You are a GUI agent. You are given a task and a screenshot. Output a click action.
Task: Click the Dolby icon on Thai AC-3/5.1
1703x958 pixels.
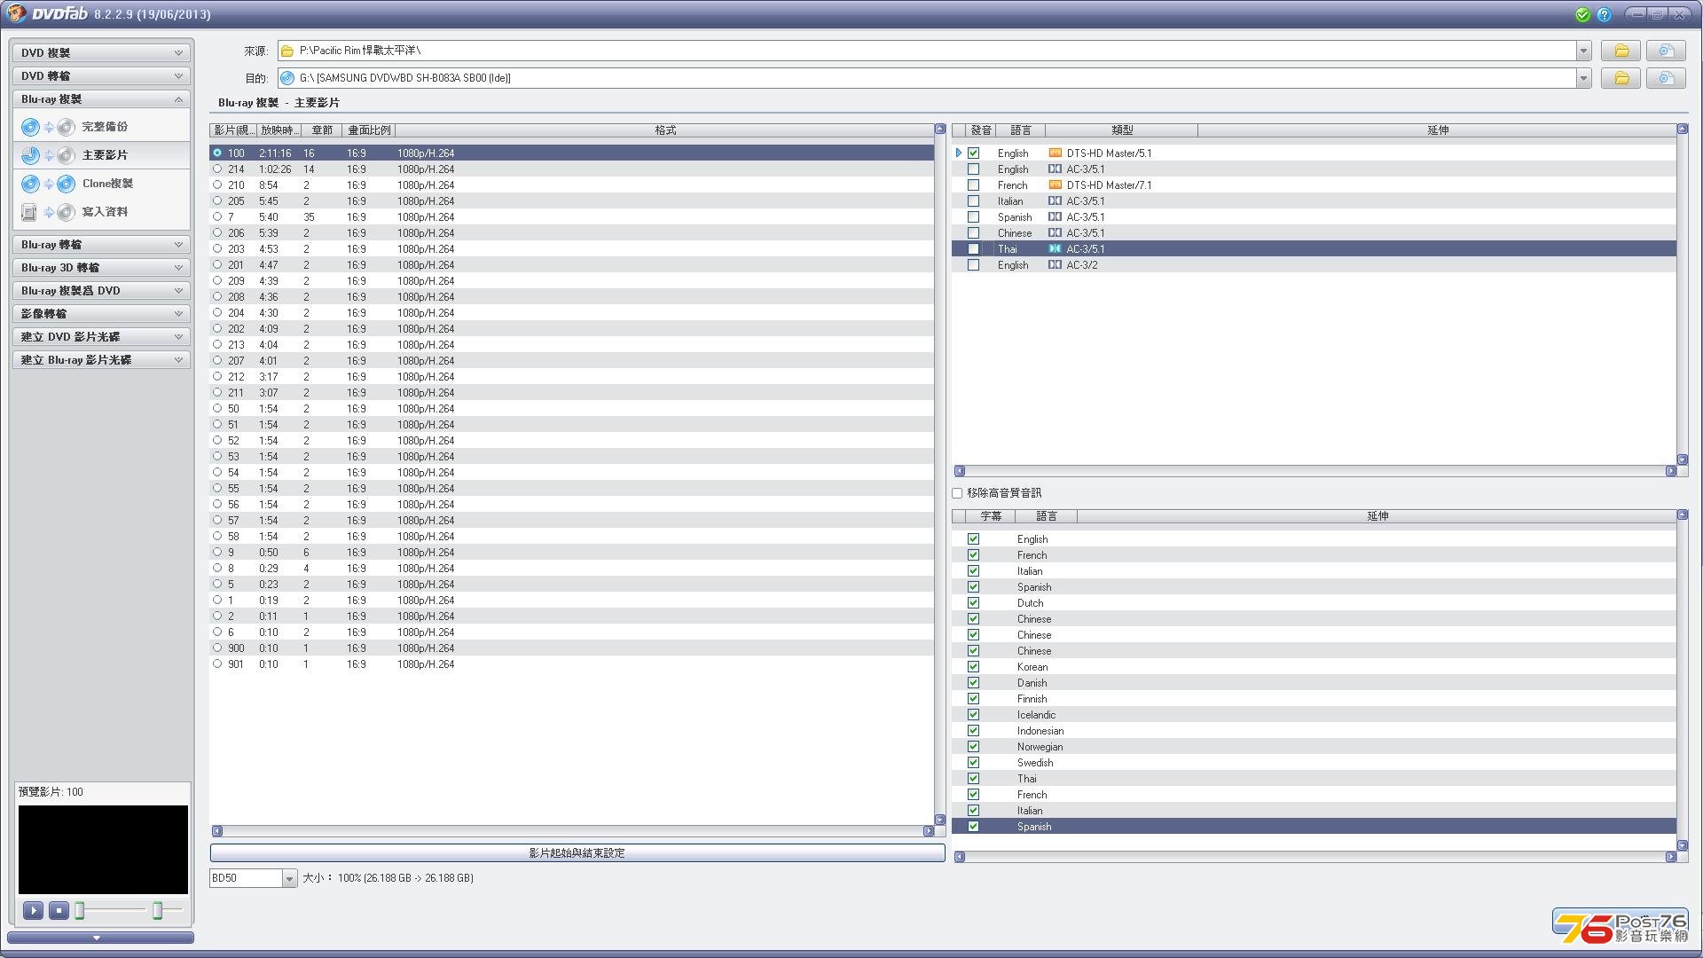click(x=1055, y=248)
